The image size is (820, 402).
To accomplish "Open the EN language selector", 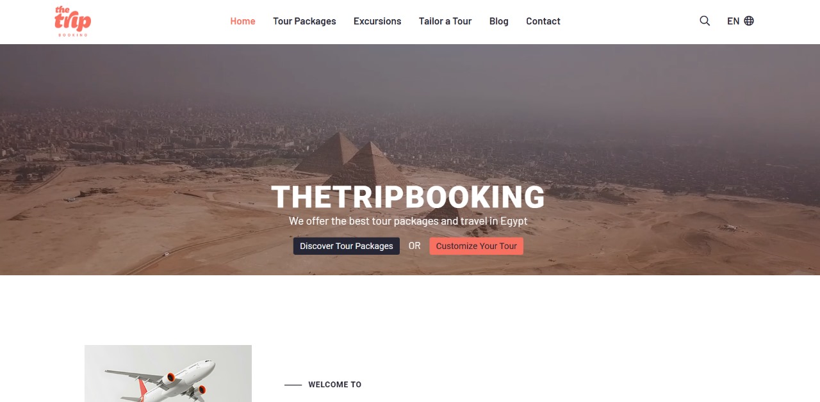I will tap(740, 20).
